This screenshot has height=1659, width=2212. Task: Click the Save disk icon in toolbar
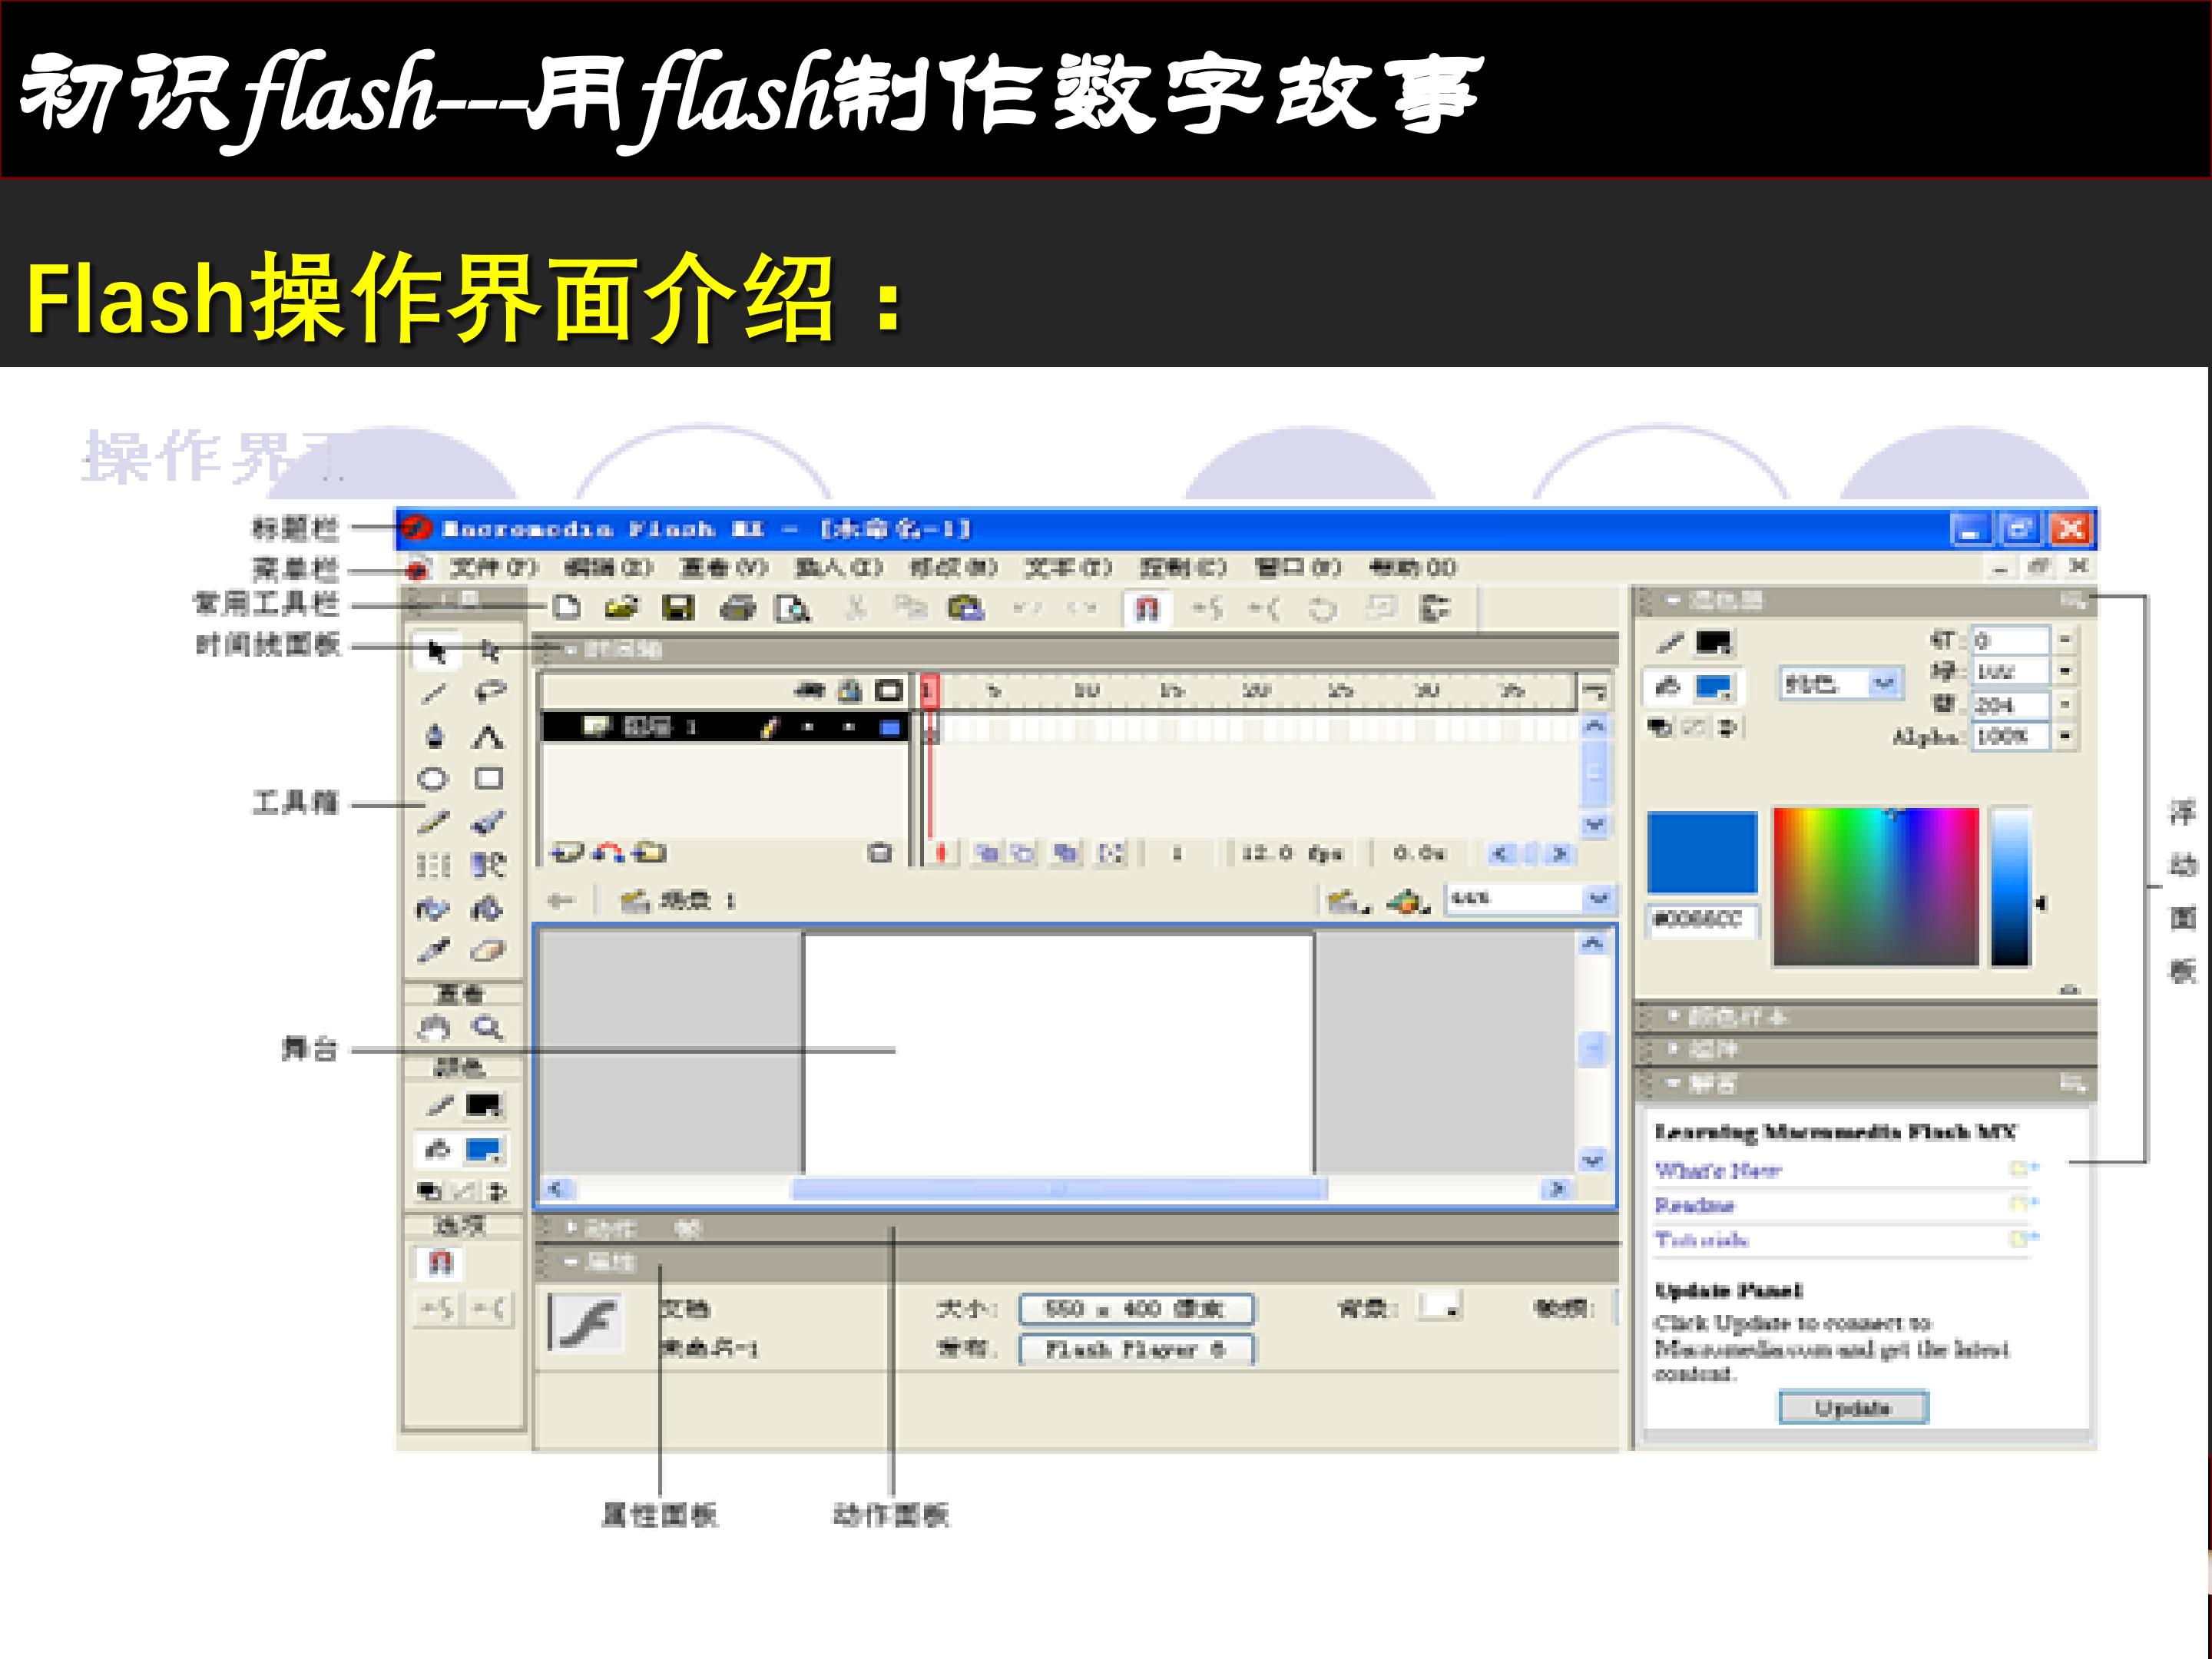(679, 607)
